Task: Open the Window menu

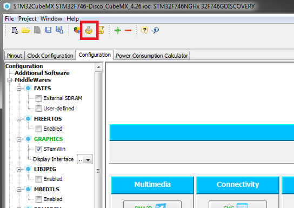Action: [x=51, y=19]
